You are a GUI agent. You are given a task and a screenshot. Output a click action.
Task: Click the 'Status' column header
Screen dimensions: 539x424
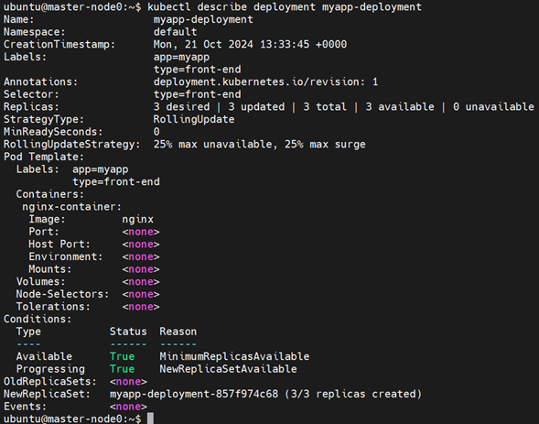(128, 332)
